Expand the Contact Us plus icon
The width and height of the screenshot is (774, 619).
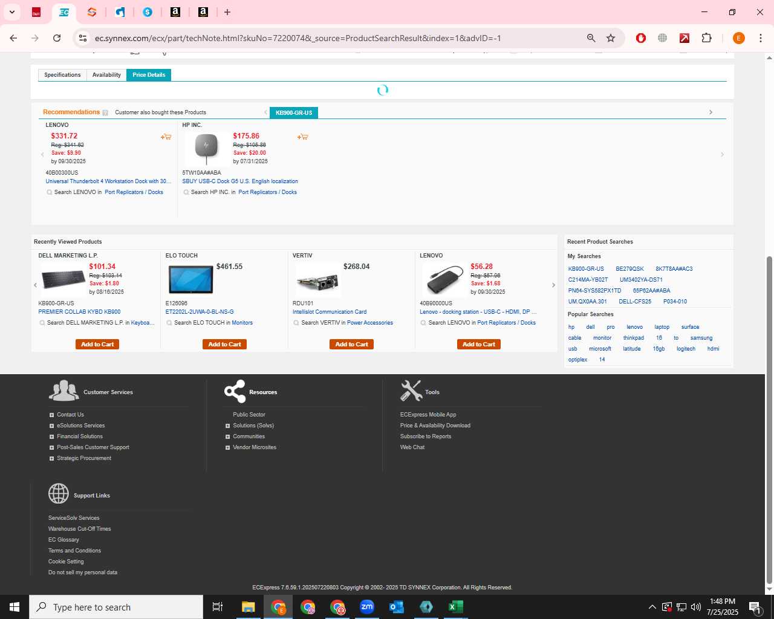point(51,415)
